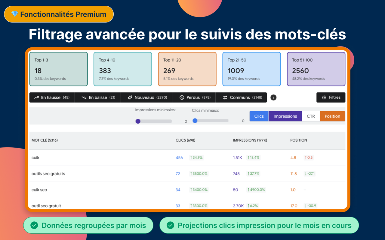Show Nouveaux (2290) keywords

tap(146, 97)
